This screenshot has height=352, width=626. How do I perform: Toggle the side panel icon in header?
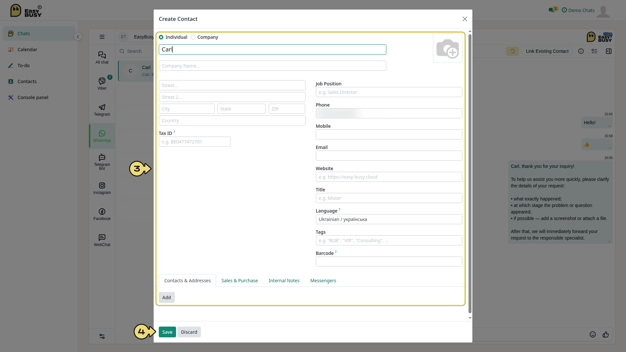(x=609, y=51)
